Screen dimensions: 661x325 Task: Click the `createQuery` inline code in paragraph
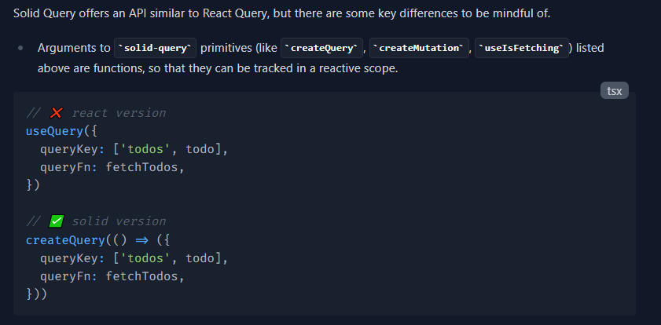click(322, 49)
